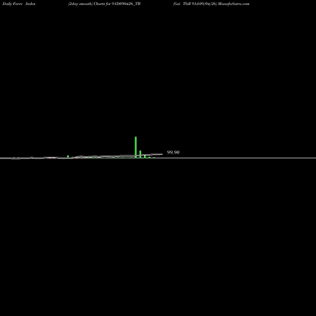The width and height of the screenshot is (316, 316).
Task: Click the MunafaSutra.com header text
Action: coord(234,4)
